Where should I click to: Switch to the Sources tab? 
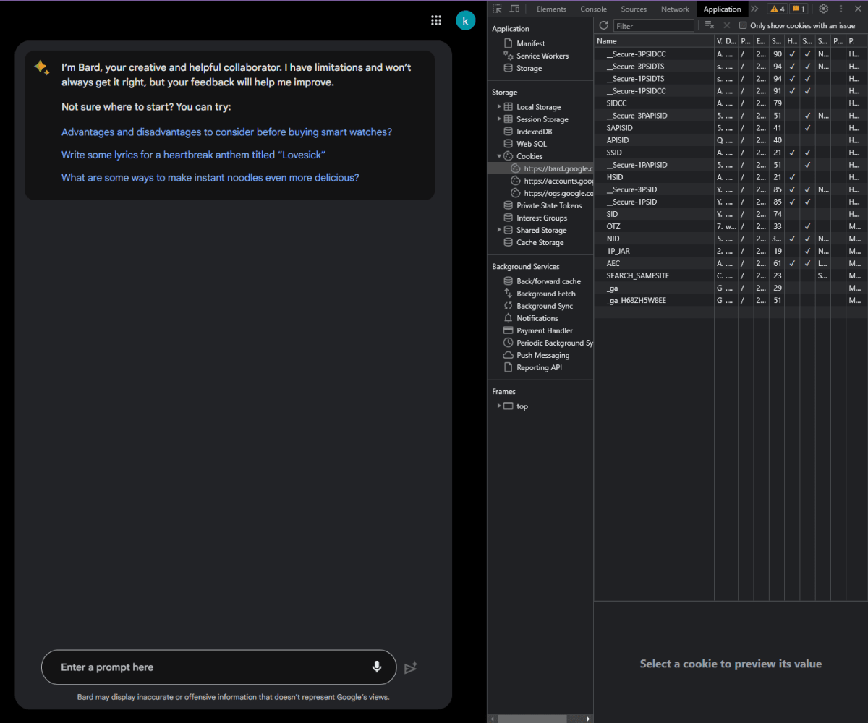click(634, 9)
